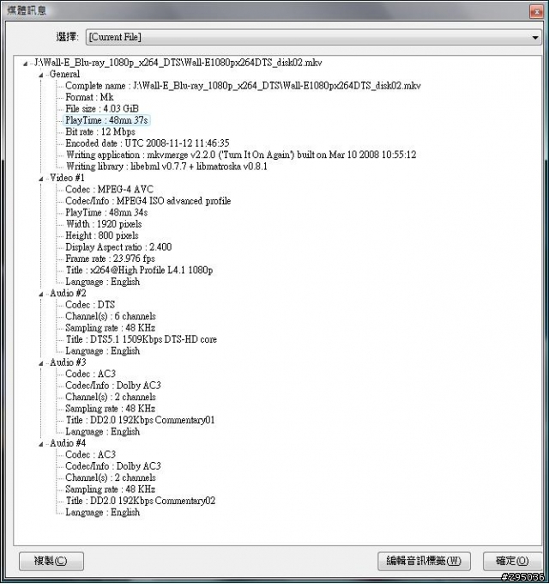Select Codec : AC3 under Audio #3
The width and height of the screenshot is (549, 584).
90,374
